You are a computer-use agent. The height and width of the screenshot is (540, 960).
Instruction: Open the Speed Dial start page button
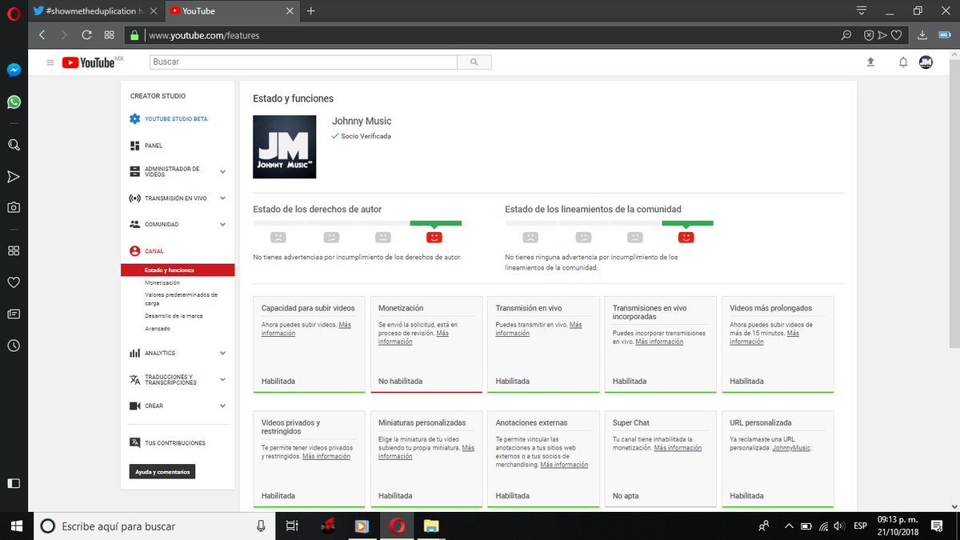click(110, 35)
